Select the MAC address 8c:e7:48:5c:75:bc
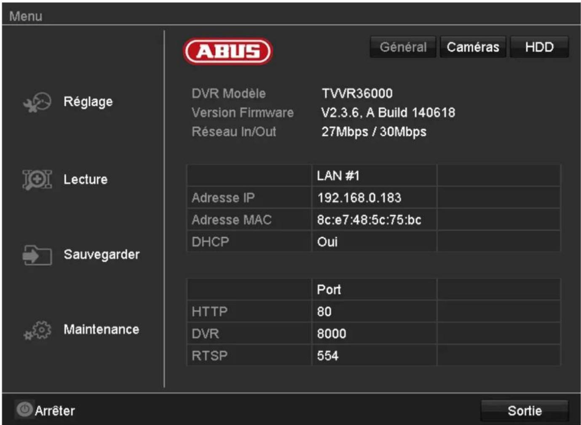 click(369, 220)
